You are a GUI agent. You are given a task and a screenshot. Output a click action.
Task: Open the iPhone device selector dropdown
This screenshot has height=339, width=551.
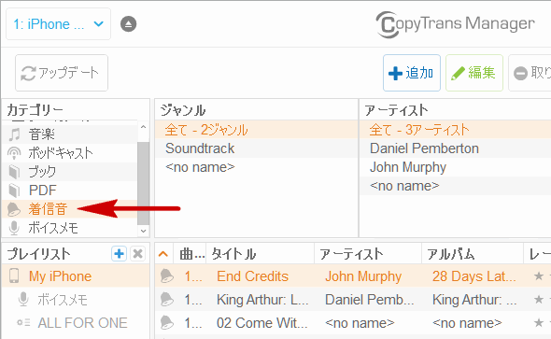[58, 24]
